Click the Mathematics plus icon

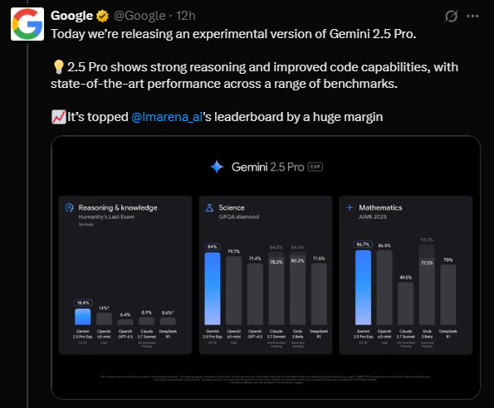click(350, 207)
